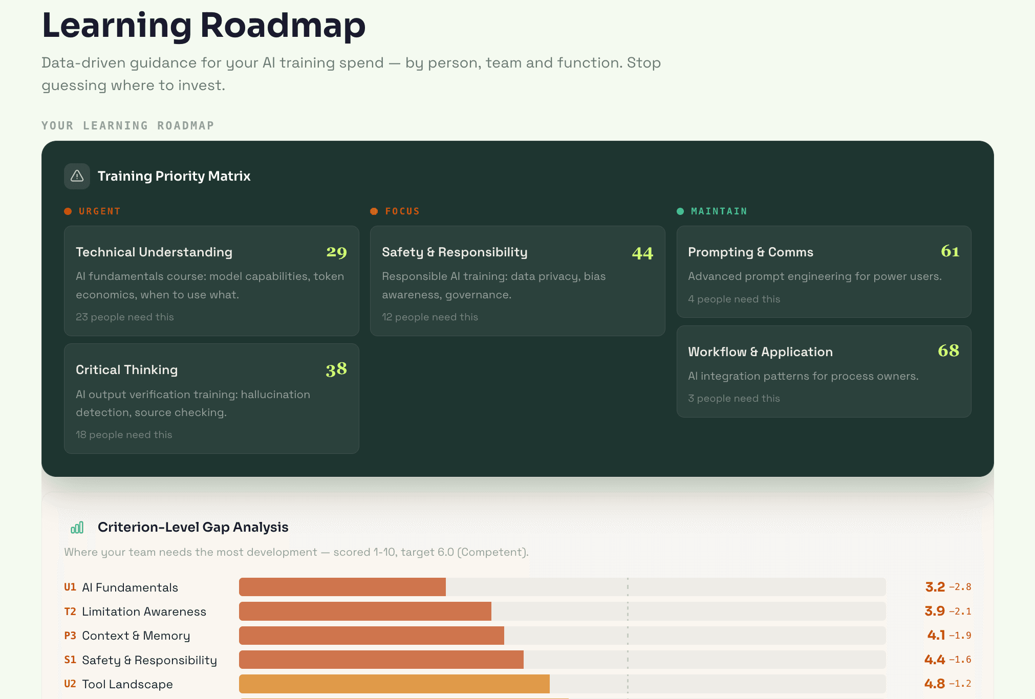Select the P3 Context & Memory row label
This screenshot has width=1035, height=699.
127,636
